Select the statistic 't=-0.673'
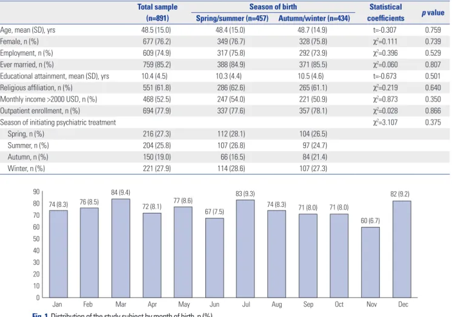Viewport: 452px width, 317px height. [385, 76]
